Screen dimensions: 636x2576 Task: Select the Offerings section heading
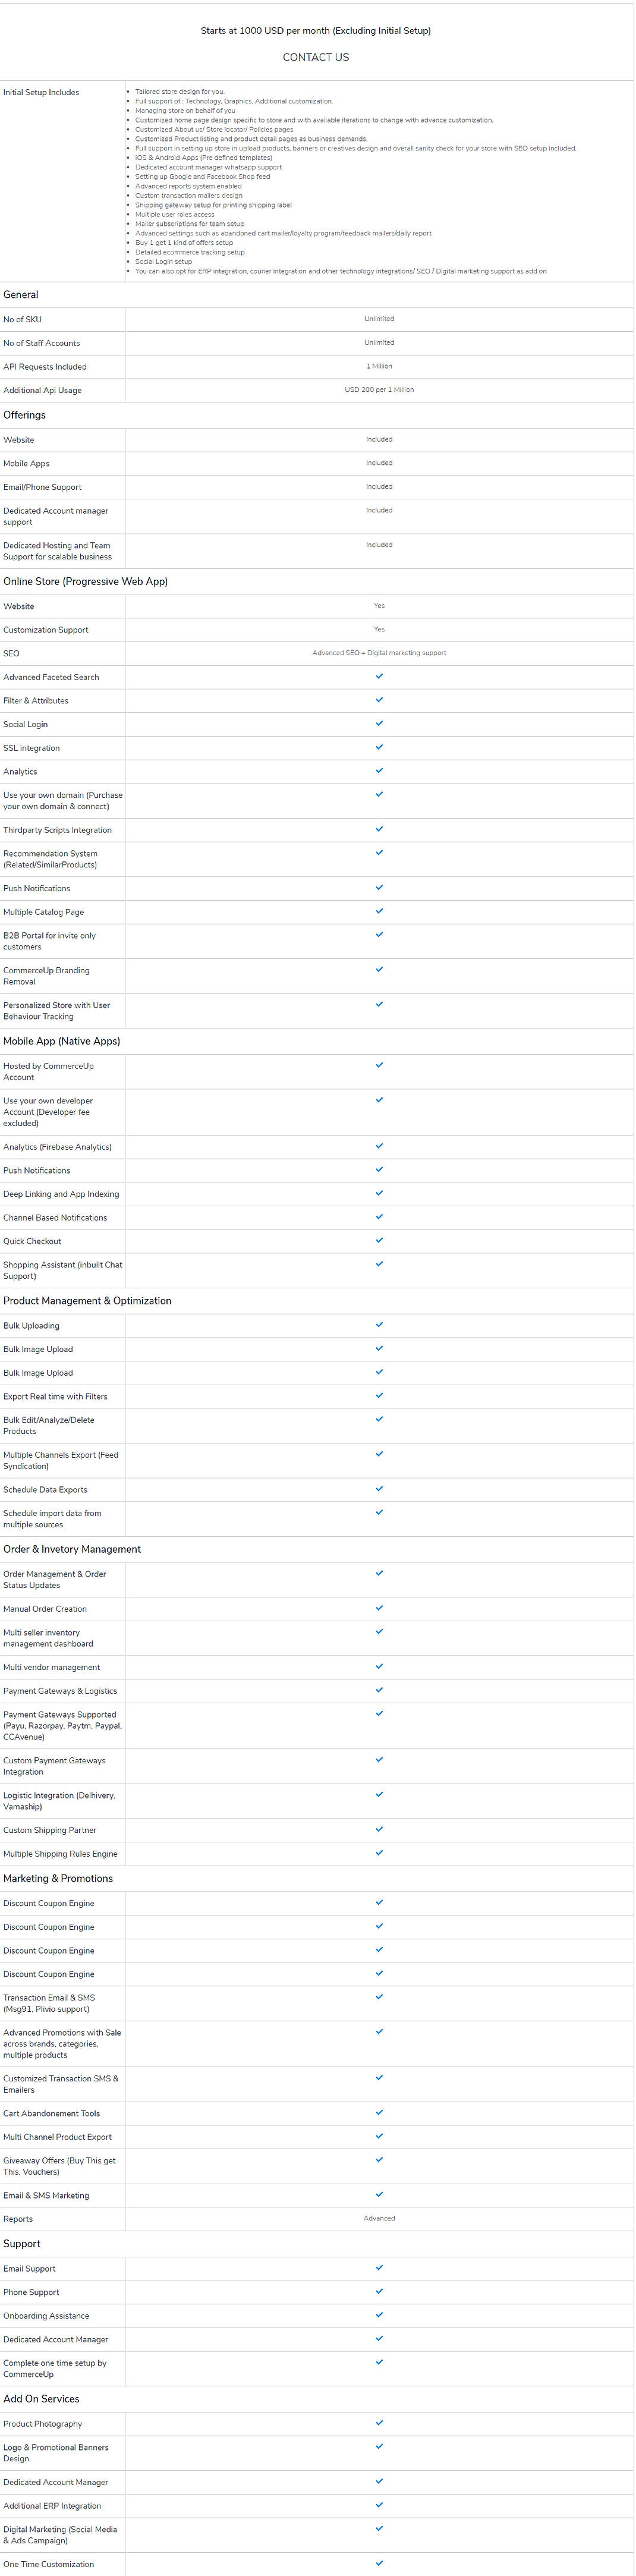(24, 415)
